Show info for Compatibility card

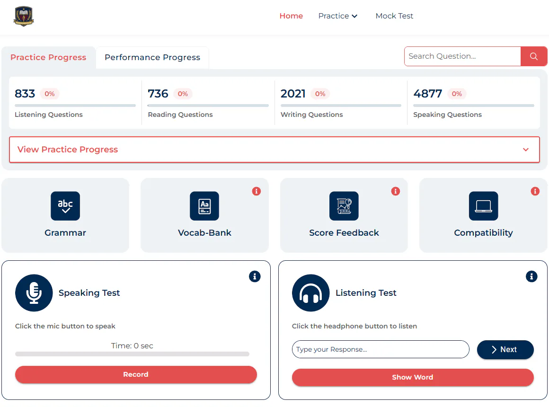click(x=535, y=191)
